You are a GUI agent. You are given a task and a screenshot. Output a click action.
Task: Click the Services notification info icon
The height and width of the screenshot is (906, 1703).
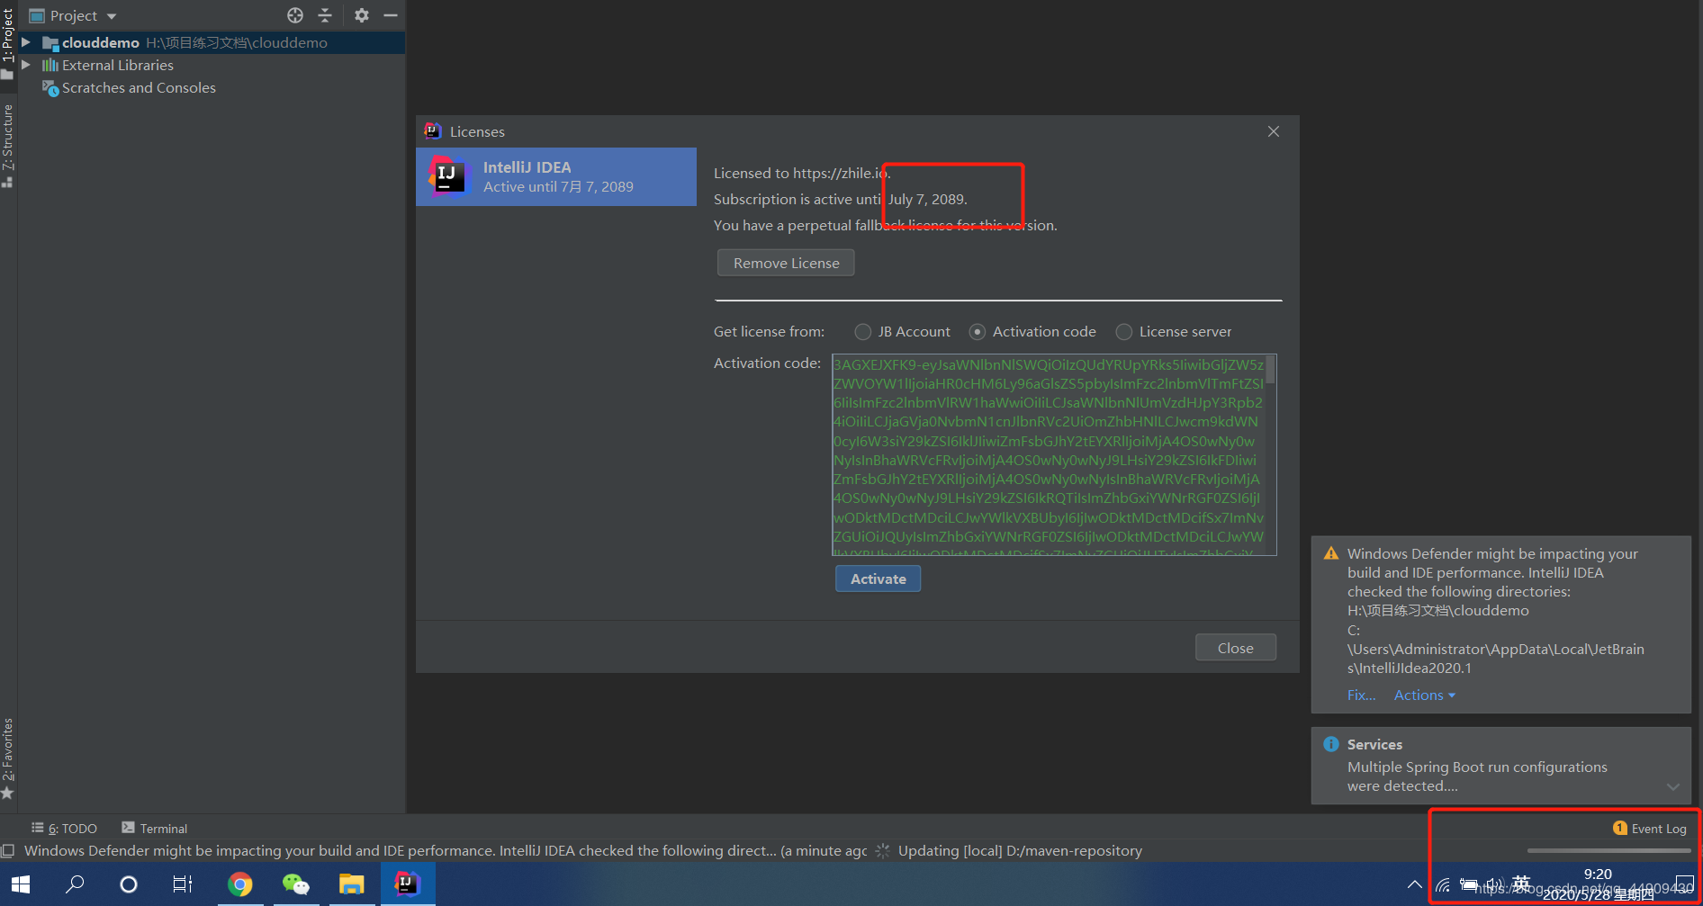[x=1331, y=744]
